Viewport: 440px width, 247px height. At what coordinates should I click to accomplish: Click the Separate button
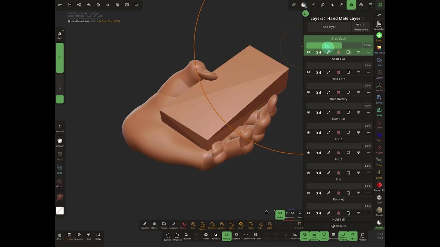pos(187,236)
